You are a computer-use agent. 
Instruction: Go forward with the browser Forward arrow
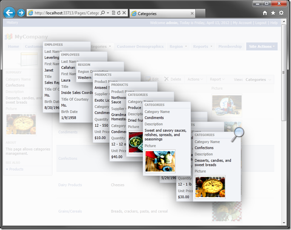tap(21, 13)
